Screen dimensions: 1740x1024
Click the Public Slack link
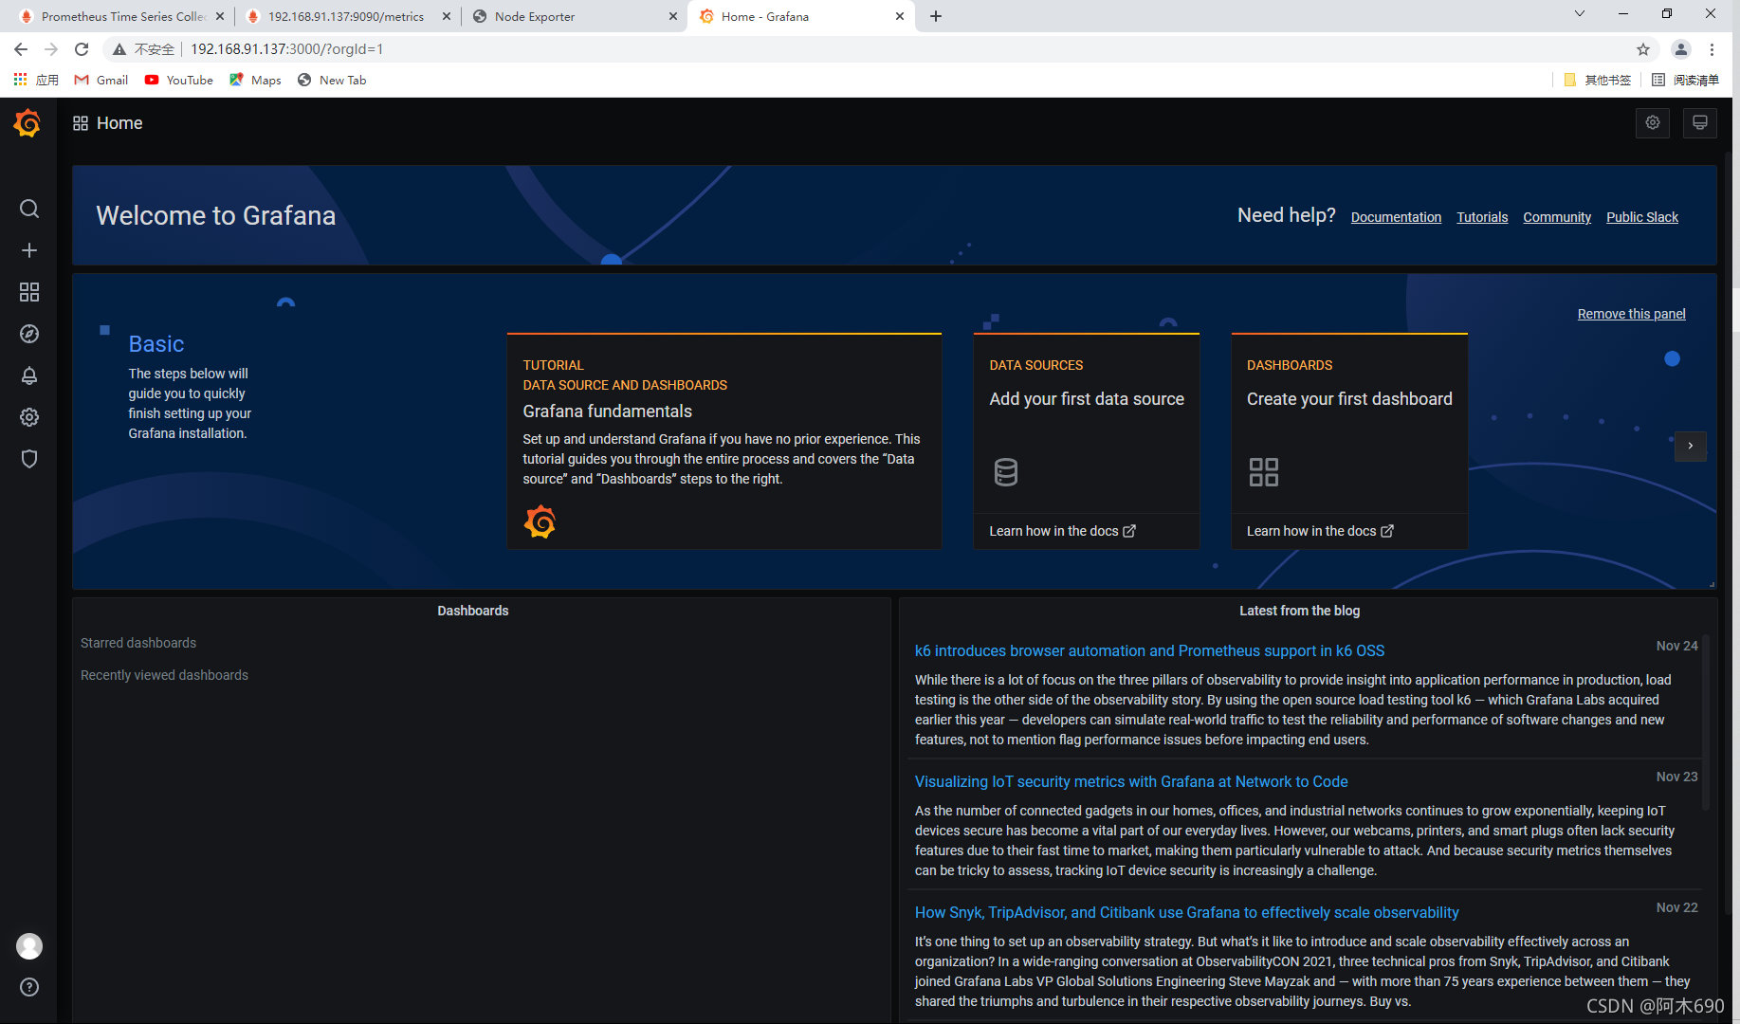(1642, 217)
